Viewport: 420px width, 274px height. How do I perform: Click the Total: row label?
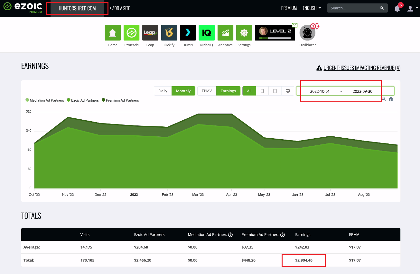pyautogui.click(x=29, y=260)
